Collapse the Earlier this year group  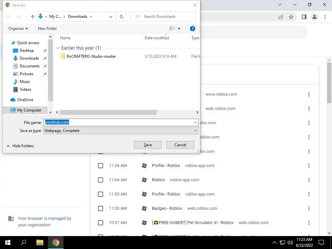point(58,48)
